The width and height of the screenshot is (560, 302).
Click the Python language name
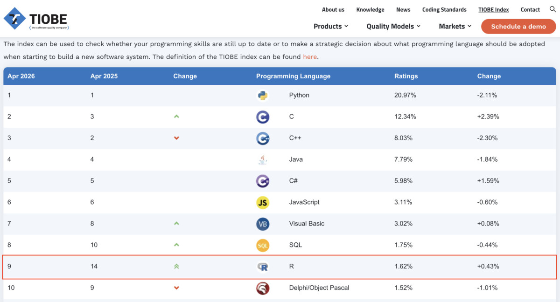(299, 95)
